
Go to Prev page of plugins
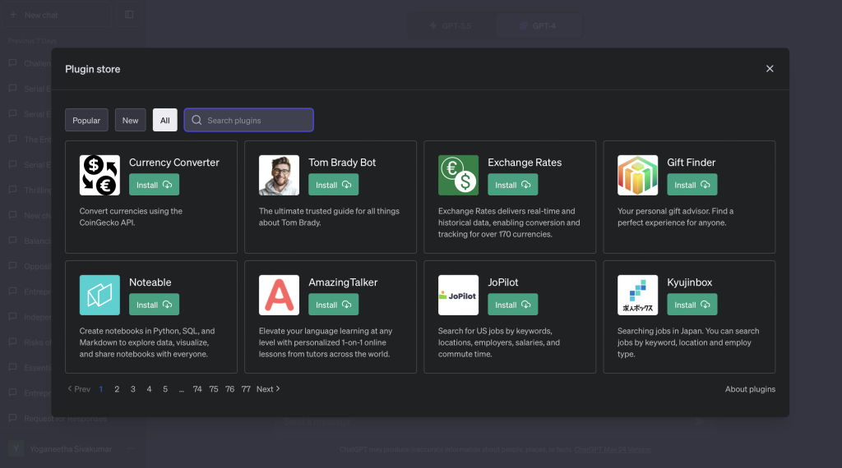(x=79, y=389)
